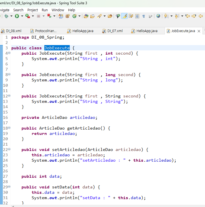Click the Relaunch red-square icon

coord(49,16)
